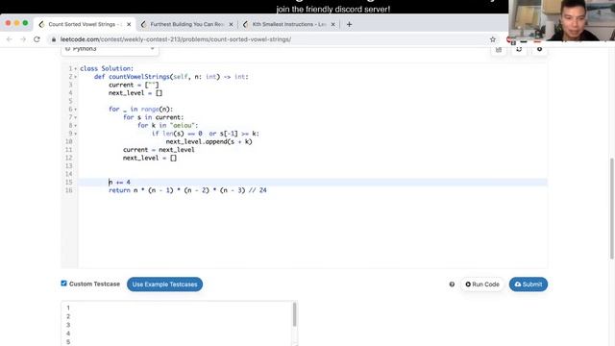Image resolution: width=615 pixels, height=346 pixels.
Task: Click the reset code icon above the editor
Action: 519,49
